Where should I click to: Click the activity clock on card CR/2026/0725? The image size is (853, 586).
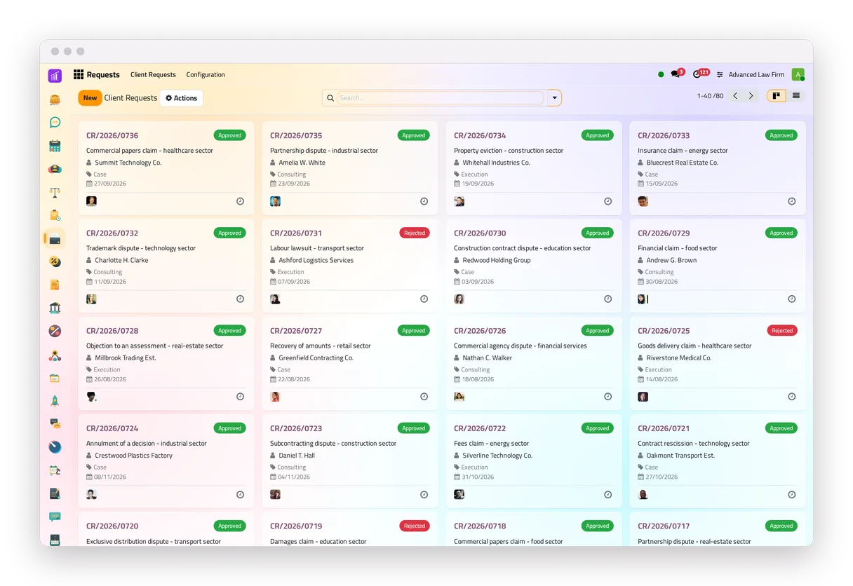(791, 396)
